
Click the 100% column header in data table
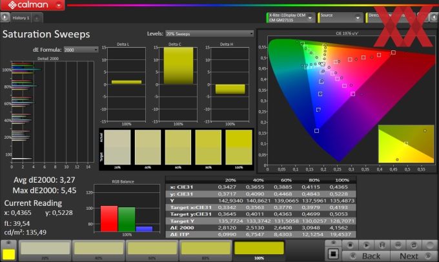pos(342,180)
